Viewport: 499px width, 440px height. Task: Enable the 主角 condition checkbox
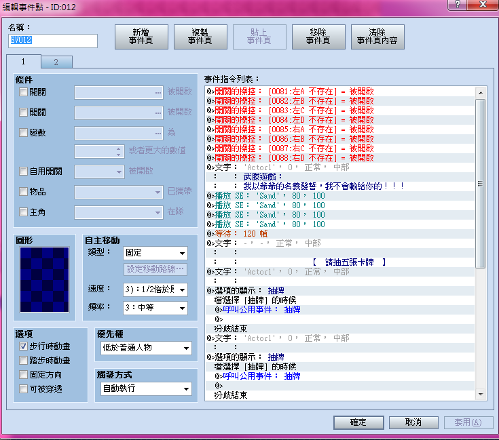pos(23,212)
